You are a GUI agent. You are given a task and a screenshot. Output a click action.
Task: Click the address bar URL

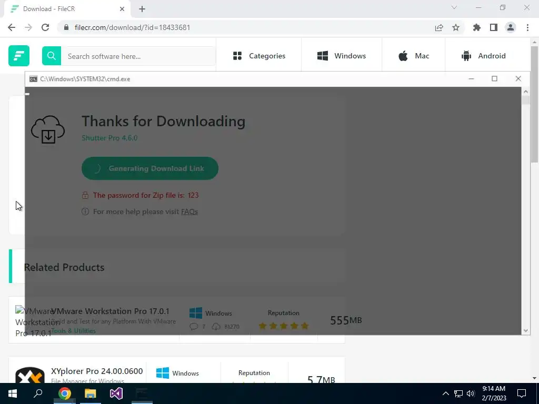[x=132, y=27]
